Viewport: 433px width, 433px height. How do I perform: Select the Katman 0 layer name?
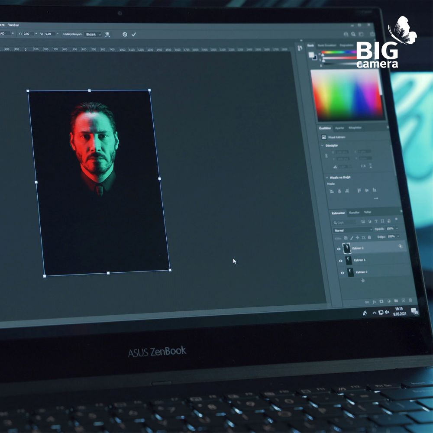[362, 272]
